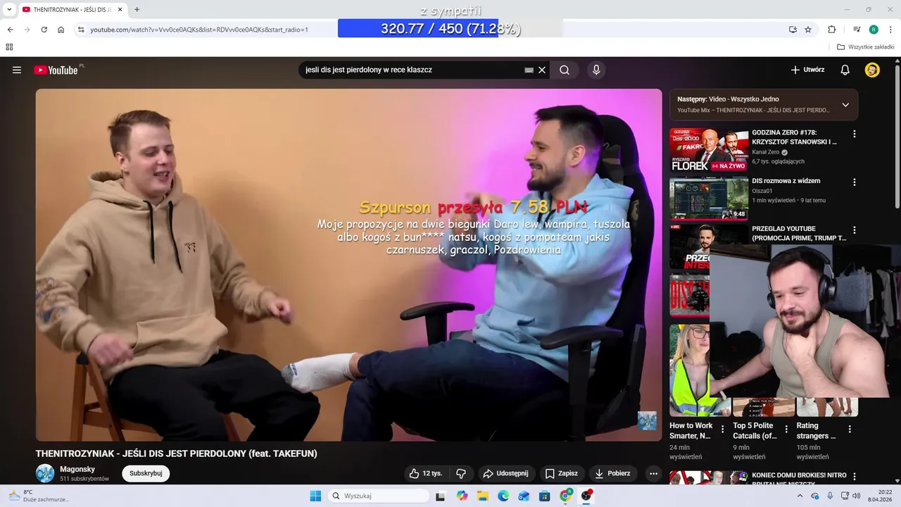Open OBS Studio from the taskbar
Screen dimensions: 901x507
coord(586,496)
